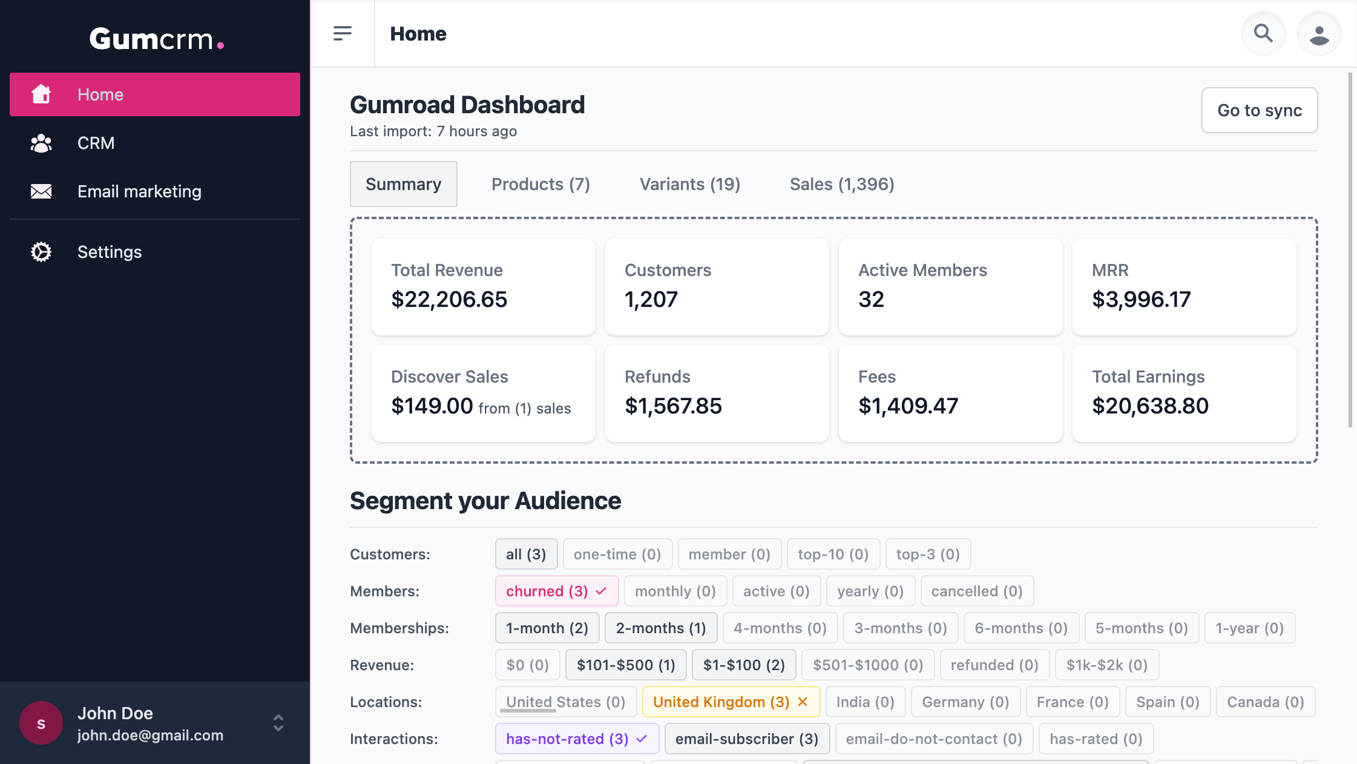Screen dimensions: 1357x764
Task: Select the 2-months (1) membership filter
Action: click(x=661, y=628)
